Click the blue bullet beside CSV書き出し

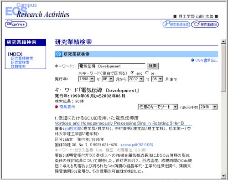click(x=192, y=60)
